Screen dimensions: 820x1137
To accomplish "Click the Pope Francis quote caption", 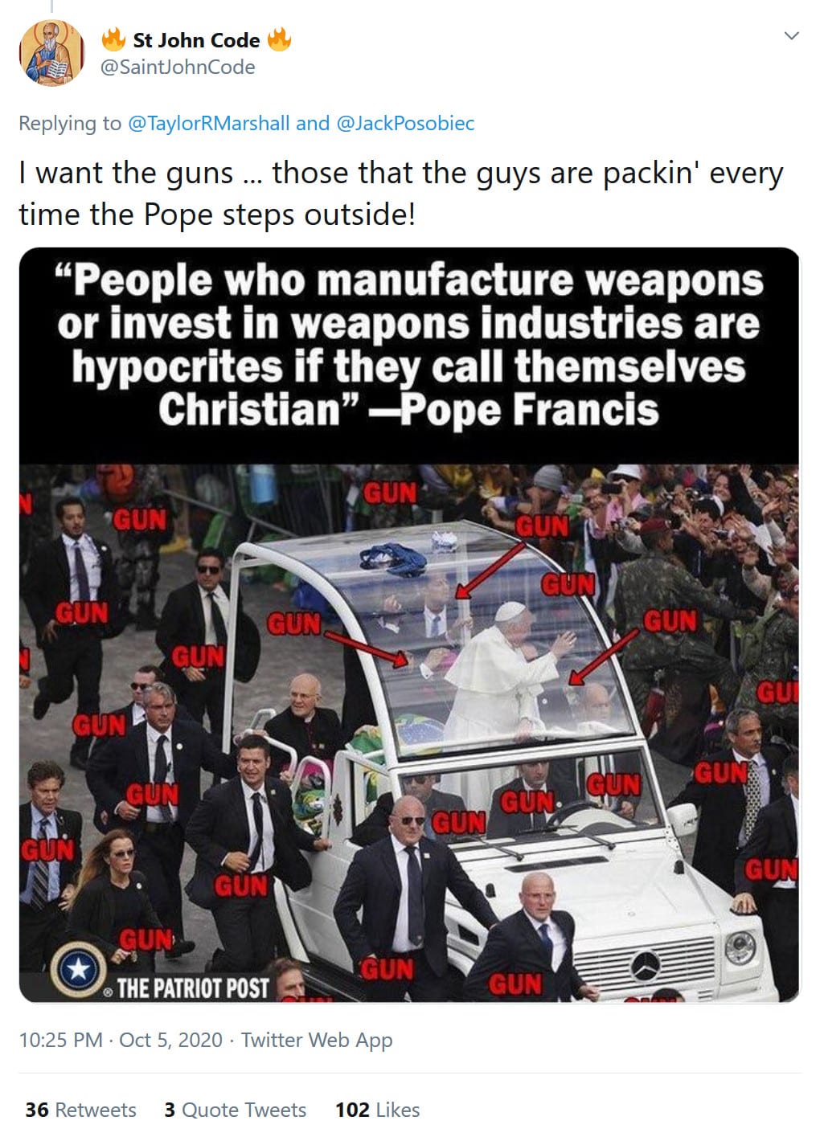I will coord(409,345).
